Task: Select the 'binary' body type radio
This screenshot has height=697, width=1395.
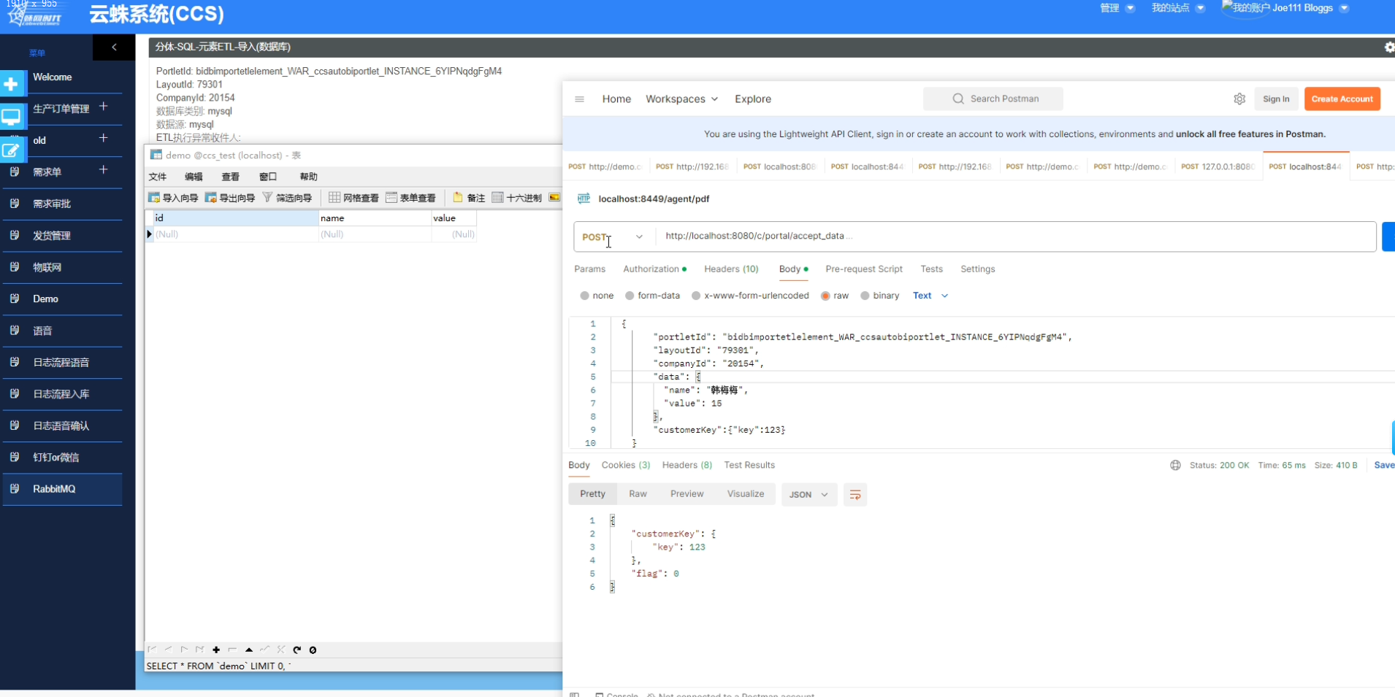Action: [865, 296]
